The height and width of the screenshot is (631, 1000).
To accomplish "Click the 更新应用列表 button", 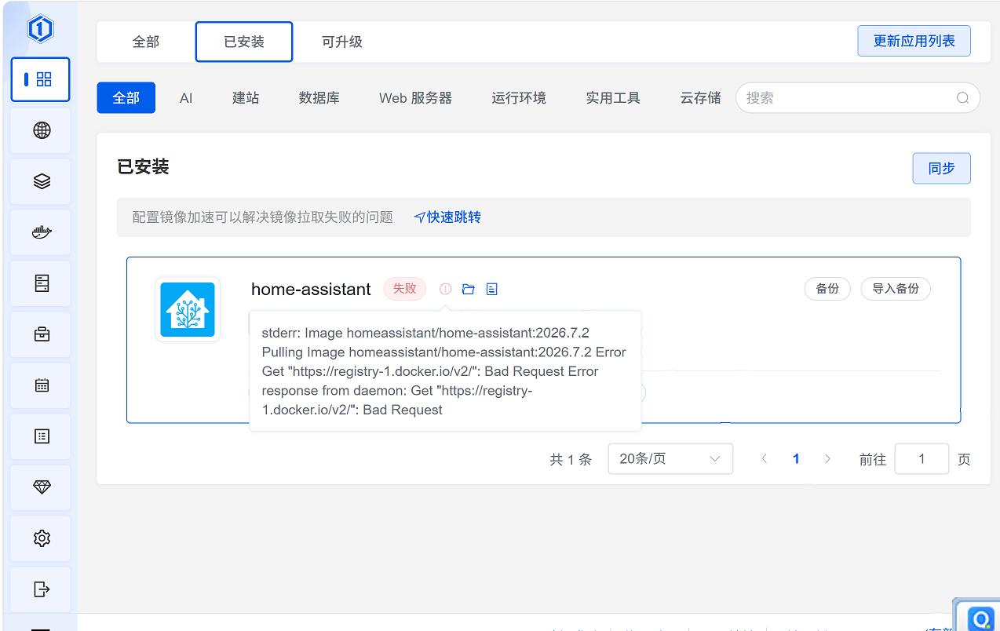I will point(914,41).
